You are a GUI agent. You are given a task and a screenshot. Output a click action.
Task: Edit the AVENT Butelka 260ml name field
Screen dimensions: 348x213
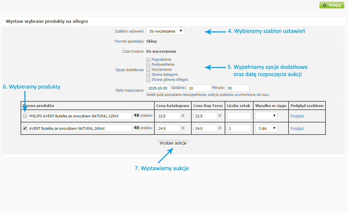(x=80, y=128)
